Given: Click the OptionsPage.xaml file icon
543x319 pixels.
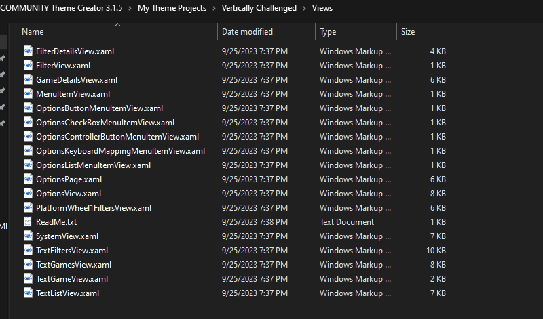Looking at the screenshot, I should (28, 179).
